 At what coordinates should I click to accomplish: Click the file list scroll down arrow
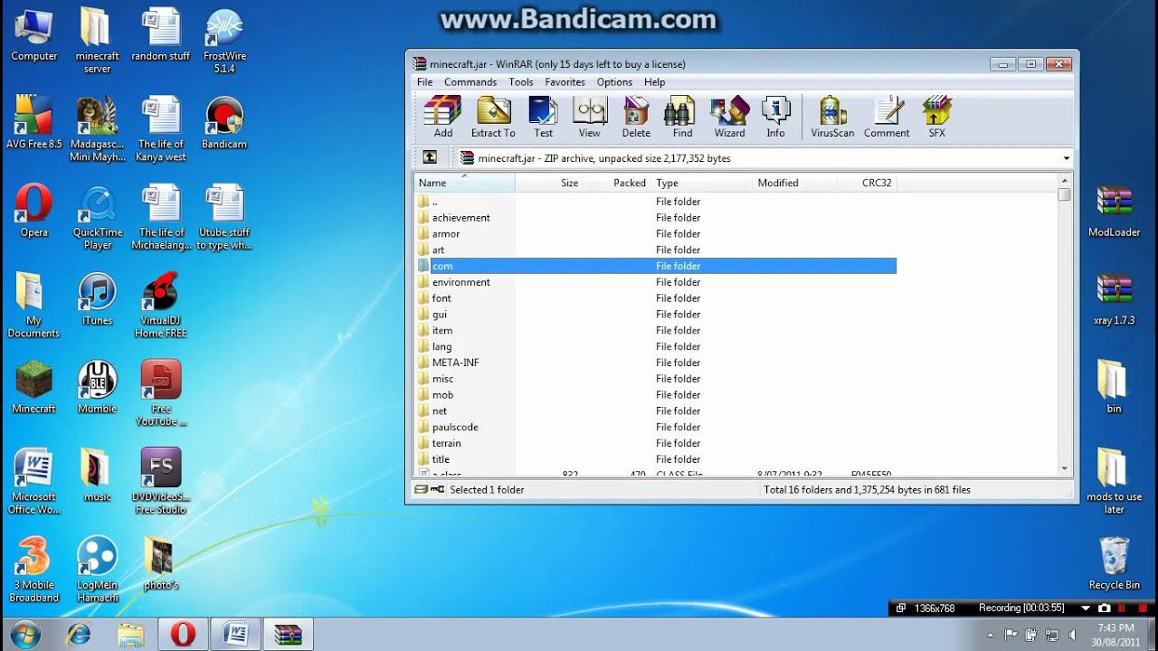pyautogui.click(x=1064, y=468)
